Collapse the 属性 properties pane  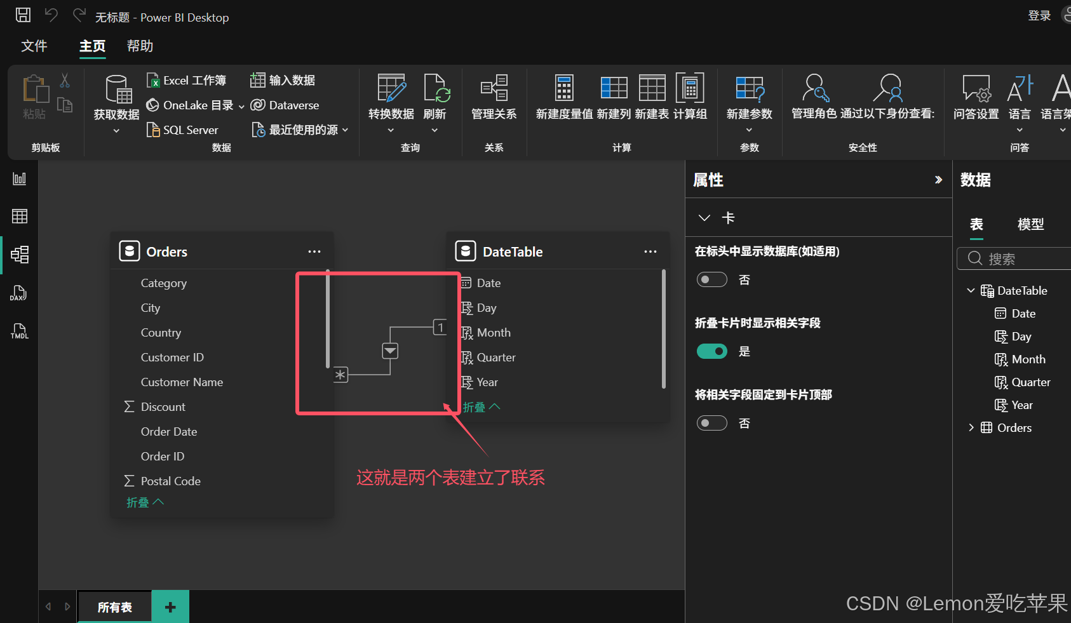(938, 180)
